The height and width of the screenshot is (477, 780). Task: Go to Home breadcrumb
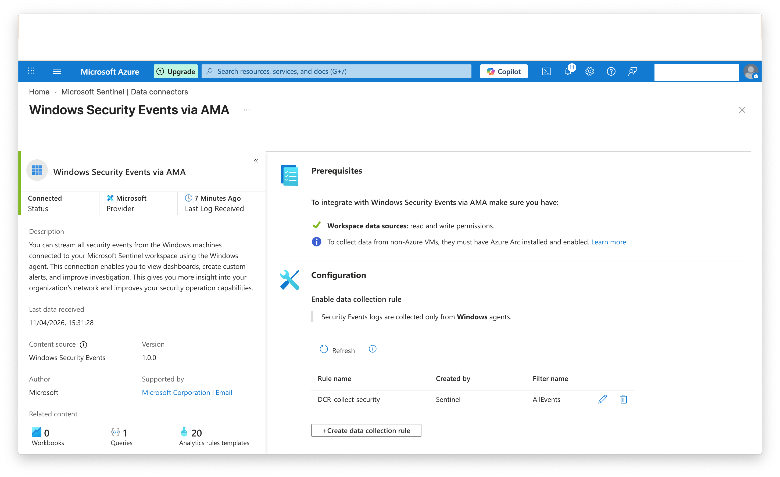click(39, 92)
